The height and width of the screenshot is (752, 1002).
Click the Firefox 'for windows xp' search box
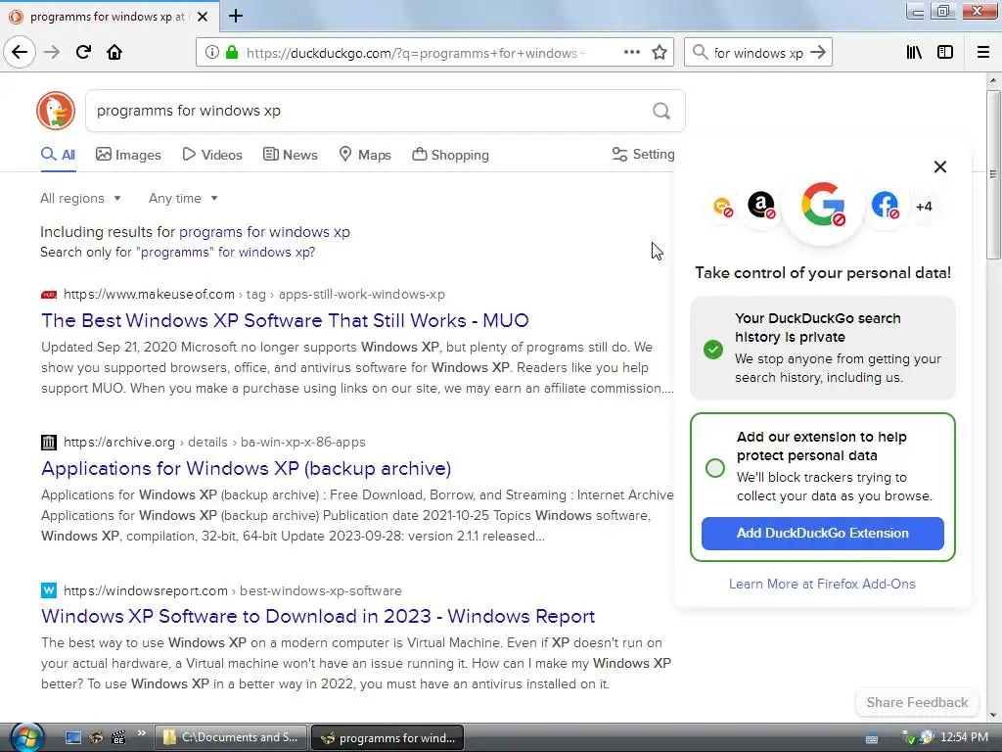click(x=758, y=53)
